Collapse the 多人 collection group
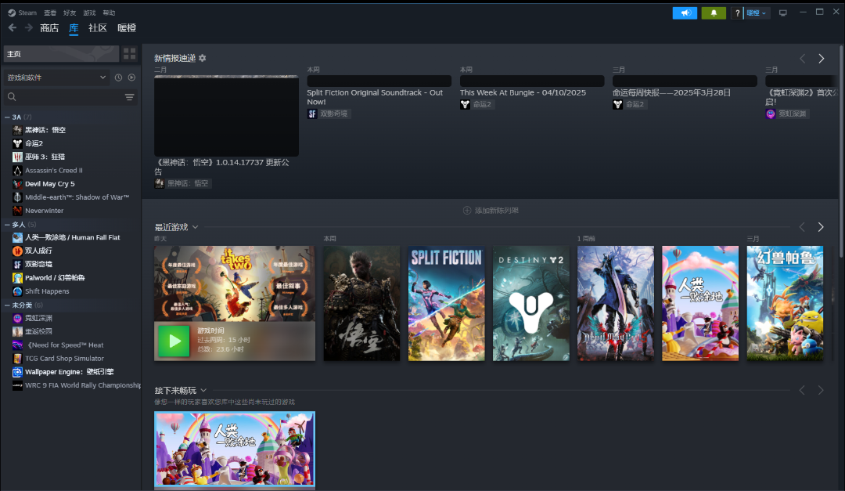Image resolution: width=845 pixels, height=491 pixels. pos(7,225)
